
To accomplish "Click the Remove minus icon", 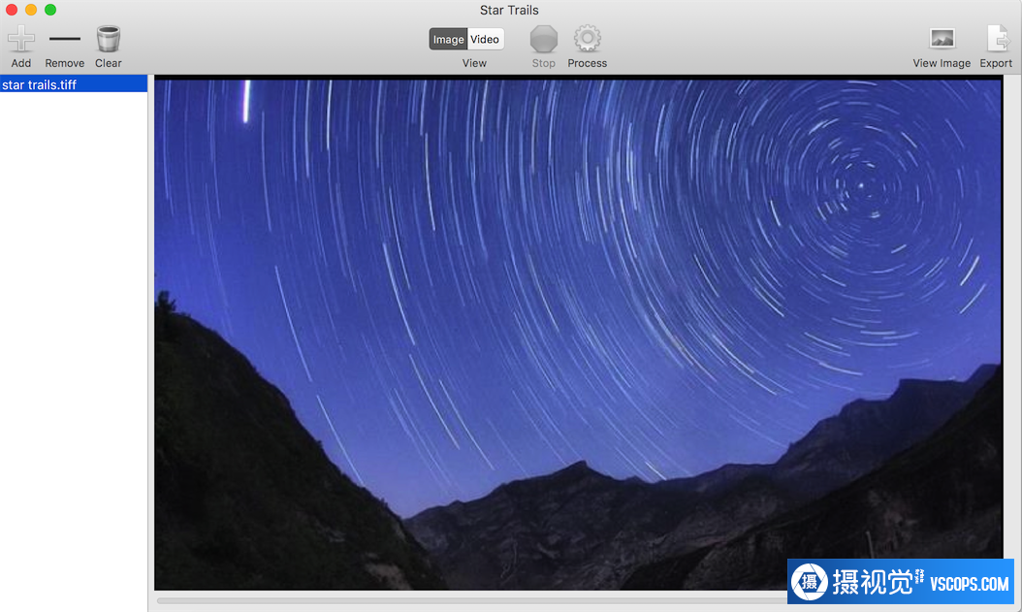I will tap(65, 40).
